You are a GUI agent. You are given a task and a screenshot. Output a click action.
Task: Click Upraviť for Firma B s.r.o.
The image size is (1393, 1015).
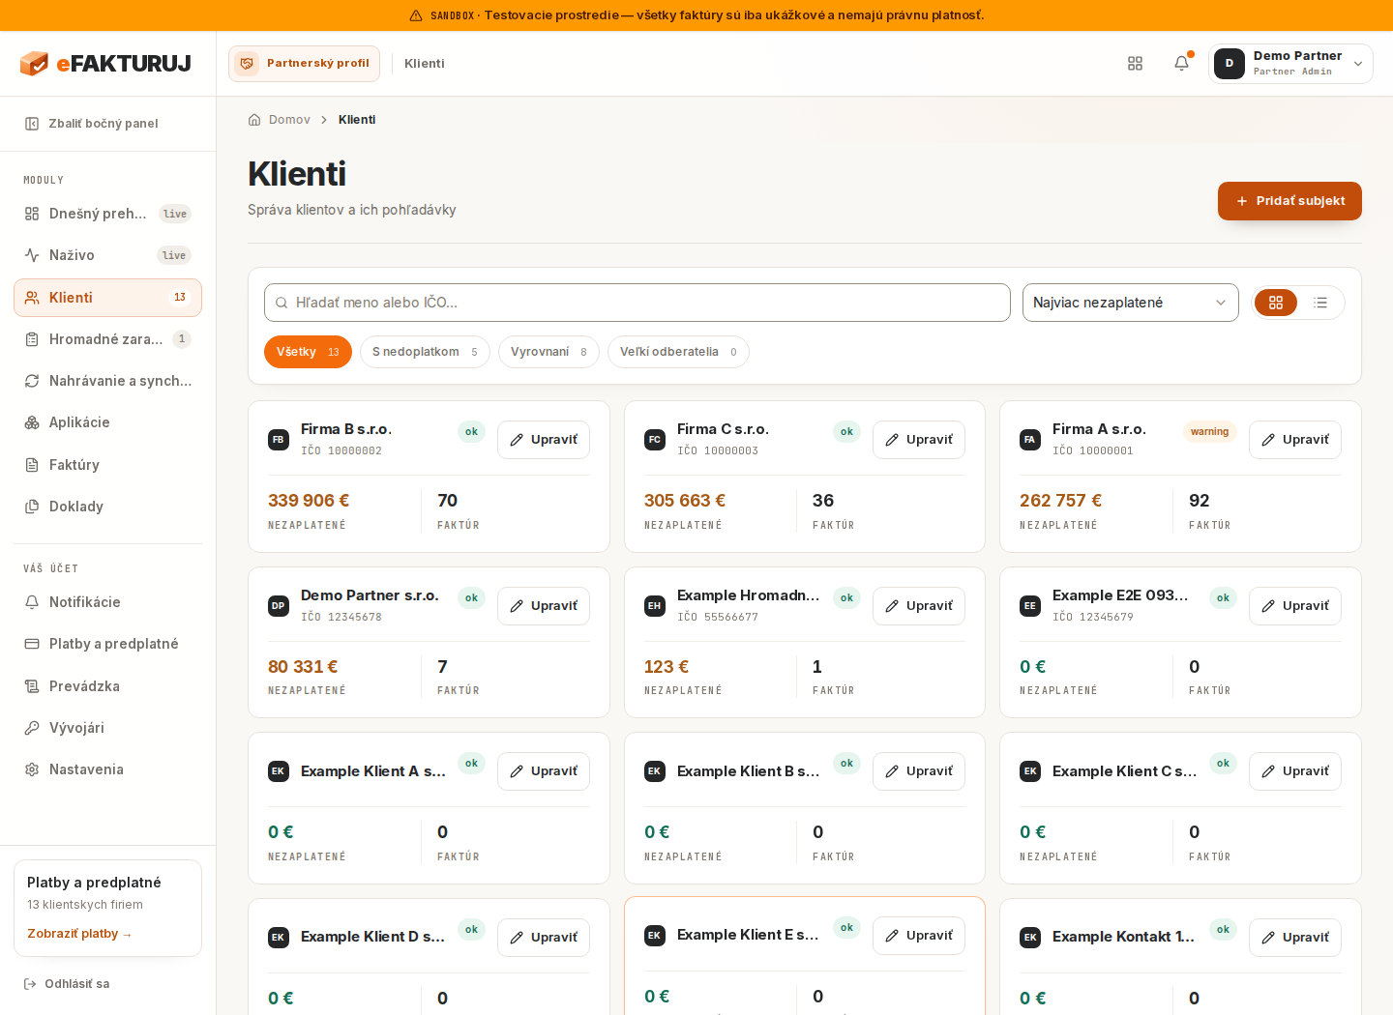tap(544, 440)
